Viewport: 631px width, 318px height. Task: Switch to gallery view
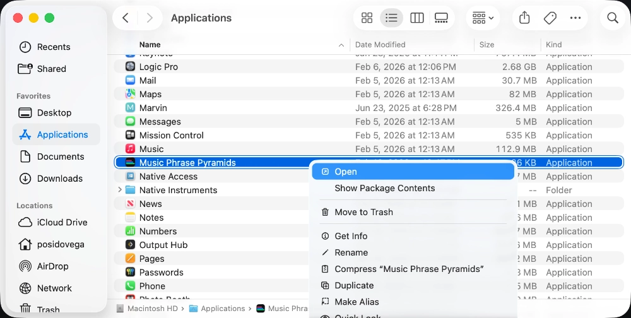click(x=441, y=18)
